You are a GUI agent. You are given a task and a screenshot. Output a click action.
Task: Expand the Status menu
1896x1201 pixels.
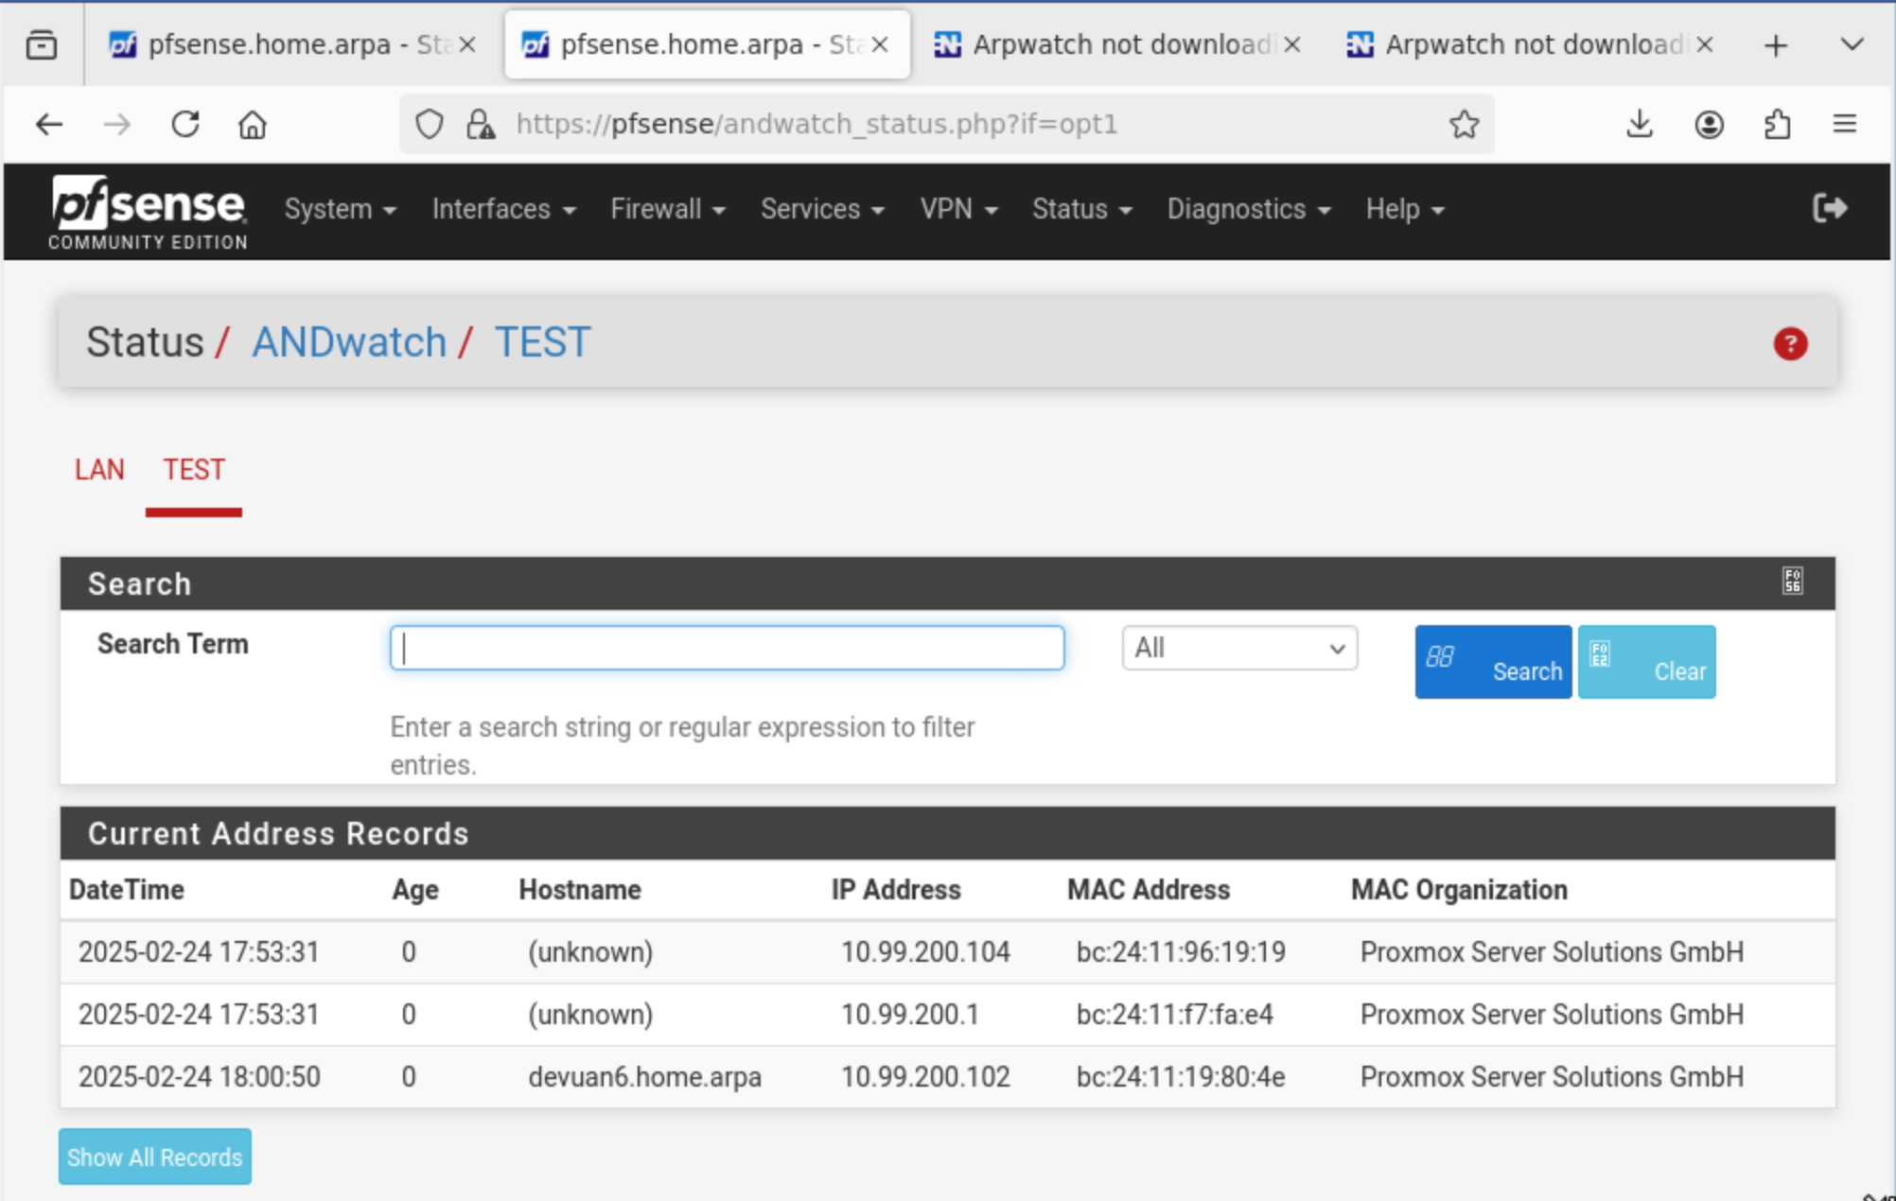(x=1082, y=209)
